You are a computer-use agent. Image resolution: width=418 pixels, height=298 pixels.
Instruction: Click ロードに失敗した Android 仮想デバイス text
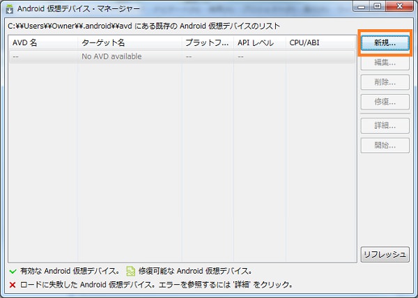88,285
